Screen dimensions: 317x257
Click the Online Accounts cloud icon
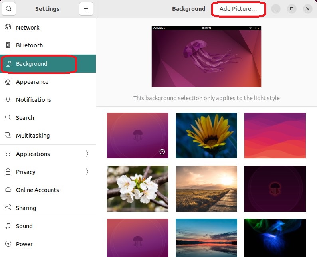(x=8, y=190)
